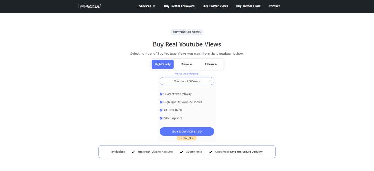Viewport: 374px width, 171px height.
Task: Click Real High-Quality Accounts text
Action: pyautogui.click(x=155, y=152)
